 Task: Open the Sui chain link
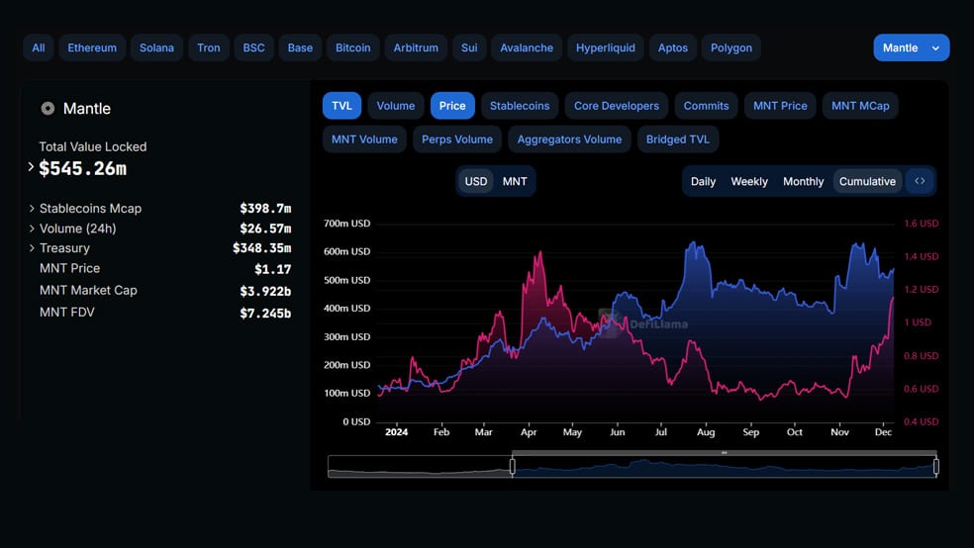coord(469,47)
